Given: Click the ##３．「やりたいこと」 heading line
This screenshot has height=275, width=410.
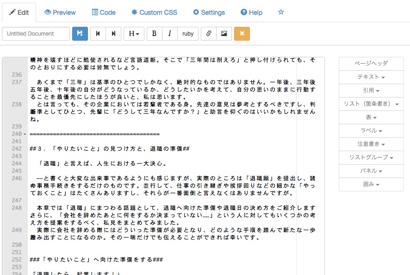Looking at the screenshot, I should click(x=110, y=149).
